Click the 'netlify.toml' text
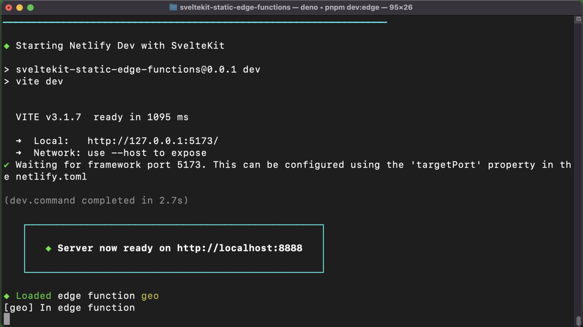 (51, 177)
